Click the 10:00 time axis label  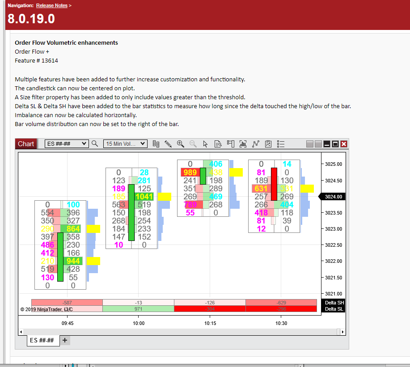(139, 323)
